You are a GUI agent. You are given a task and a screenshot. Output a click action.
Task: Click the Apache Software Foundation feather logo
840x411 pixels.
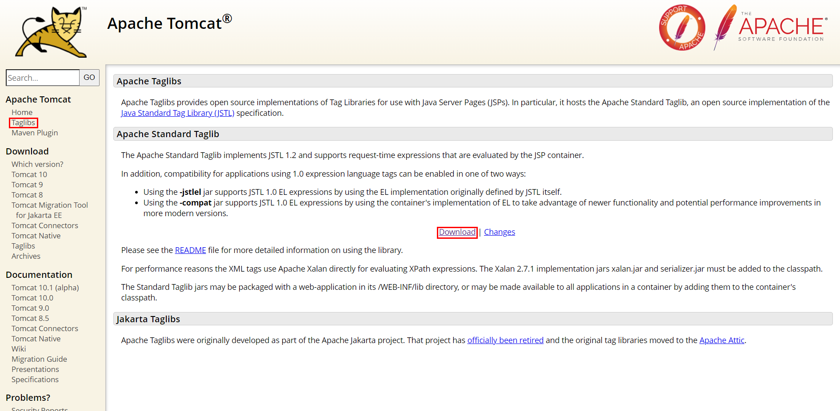point(771,27)
